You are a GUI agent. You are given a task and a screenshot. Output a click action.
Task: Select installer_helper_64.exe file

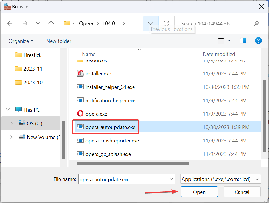pos(110,87)
